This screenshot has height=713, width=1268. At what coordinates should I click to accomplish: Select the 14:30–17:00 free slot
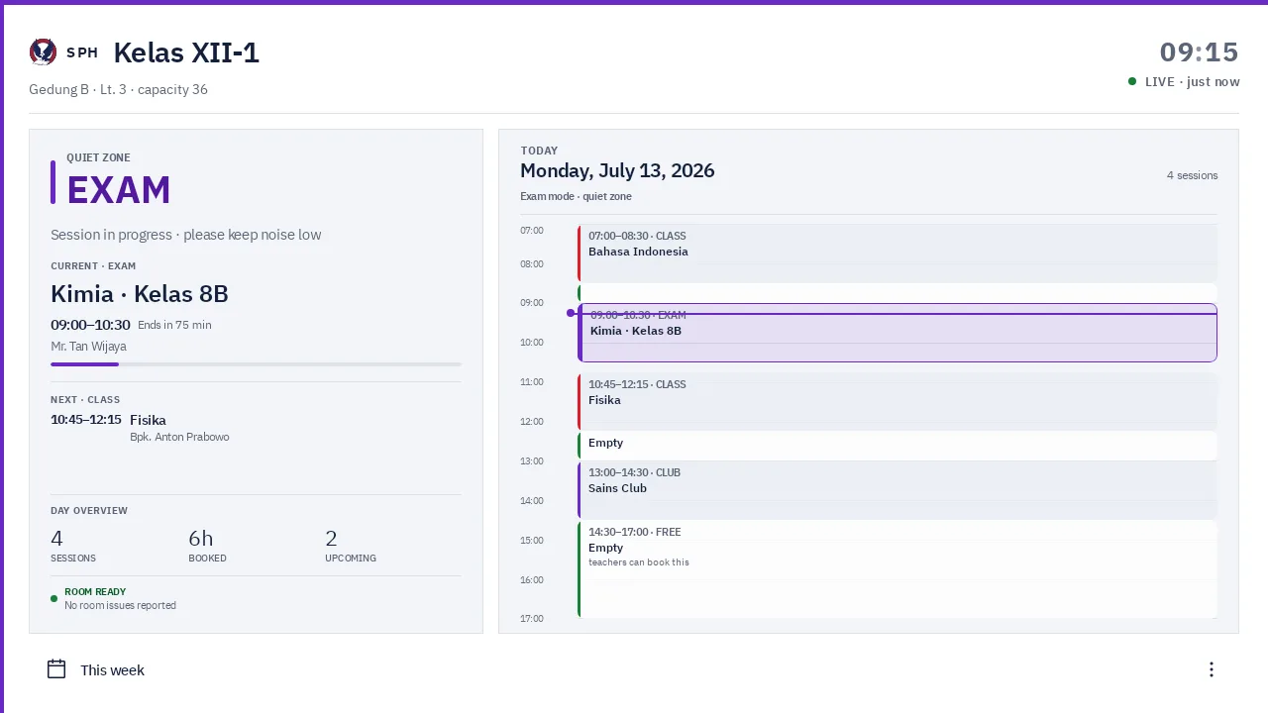pos(898,569)
